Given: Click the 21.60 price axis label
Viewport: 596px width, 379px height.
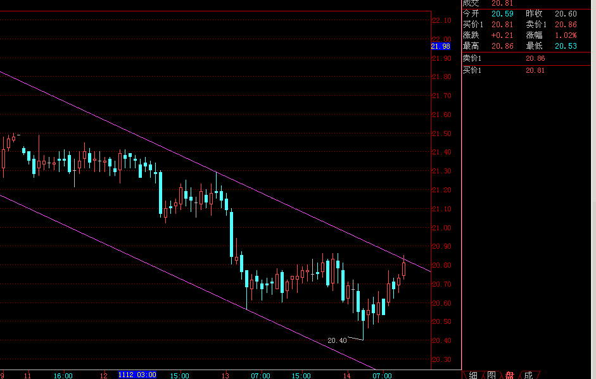Looking at the screenshot, I should [x=441, y=115].
